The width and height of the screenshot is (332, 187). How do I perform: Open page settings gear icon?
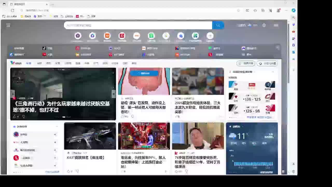click(264, 25)
